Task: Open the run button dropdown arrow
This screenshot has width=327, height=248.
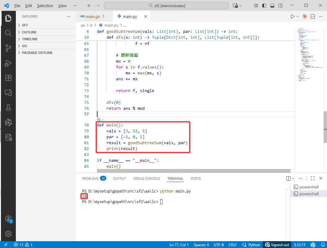Action: coord(297,16)
